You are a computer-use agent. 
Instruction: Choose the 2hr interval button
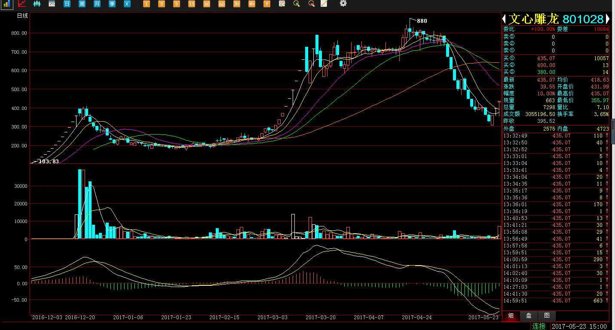coord(236,4)
